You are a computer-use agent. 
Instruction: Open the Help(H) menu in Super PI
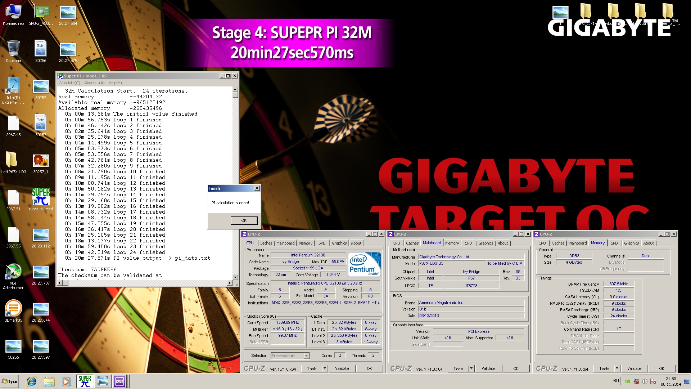point(115,83)
